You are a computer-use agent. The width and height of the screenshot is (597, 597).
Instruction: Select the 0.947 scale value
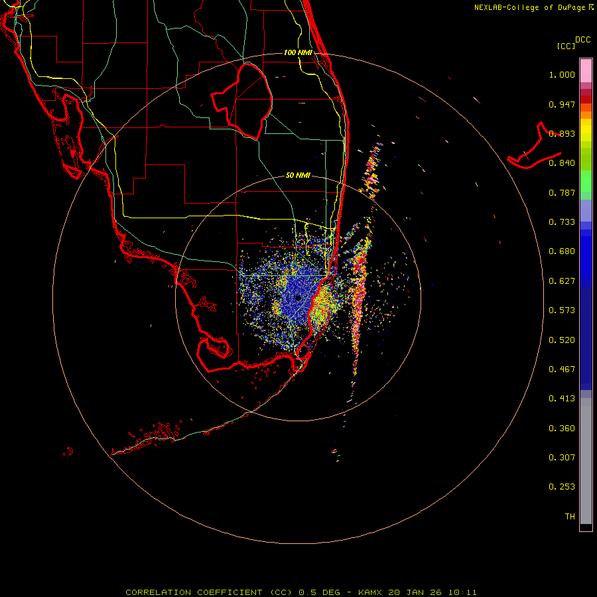562,104
